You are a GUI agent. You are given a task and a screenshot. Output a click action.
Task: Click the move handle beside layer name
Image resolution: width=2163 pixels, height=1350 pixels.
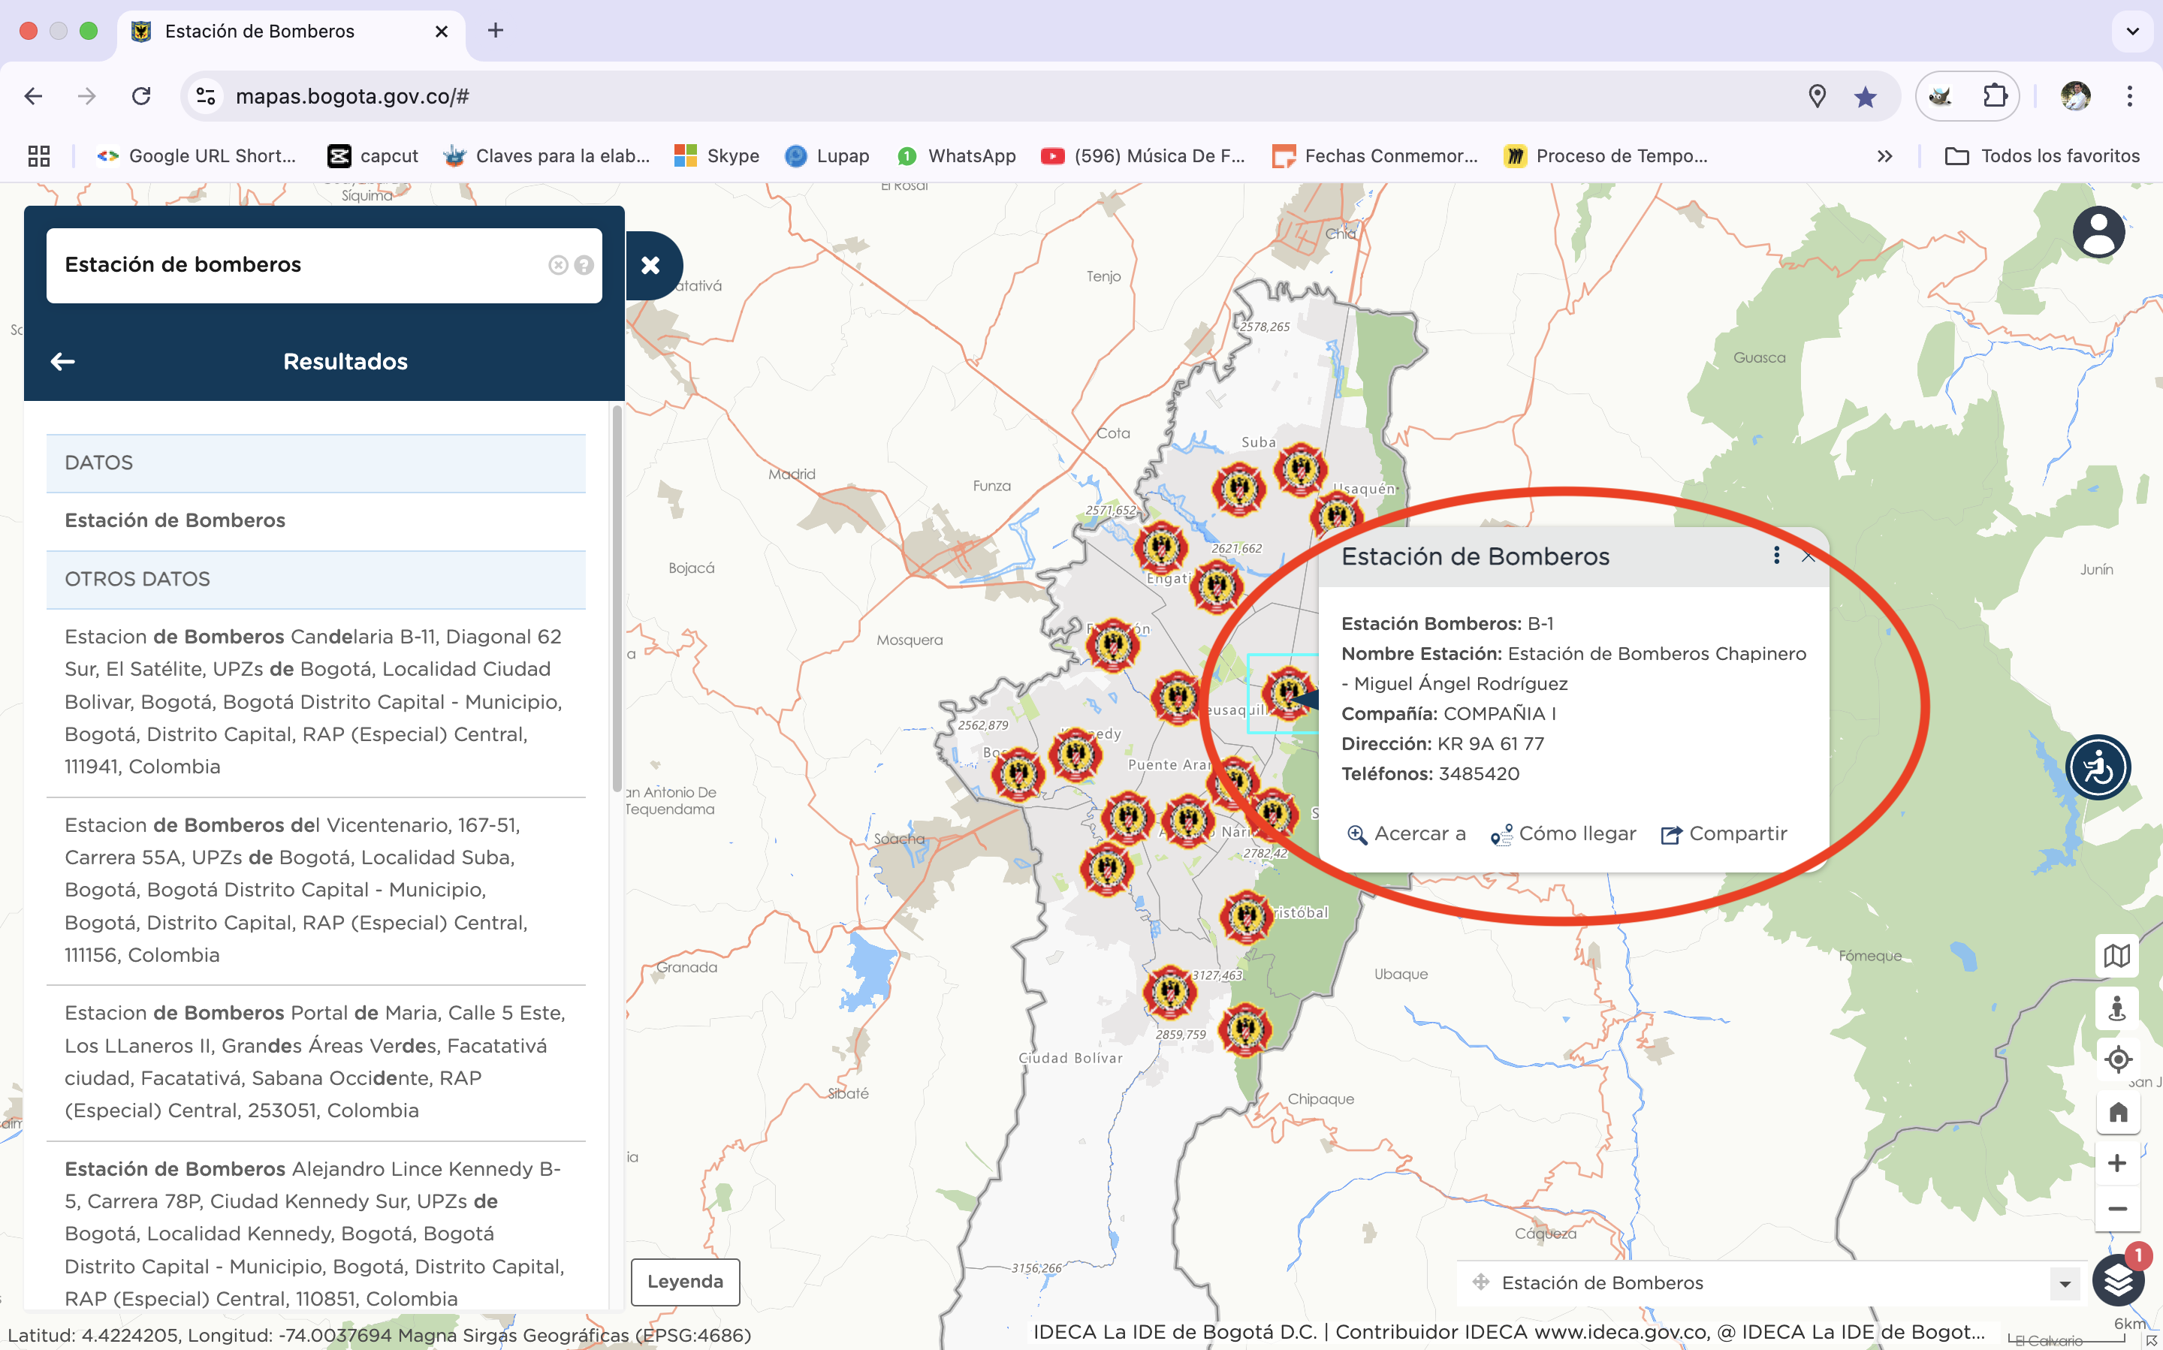(1481, 1282)
